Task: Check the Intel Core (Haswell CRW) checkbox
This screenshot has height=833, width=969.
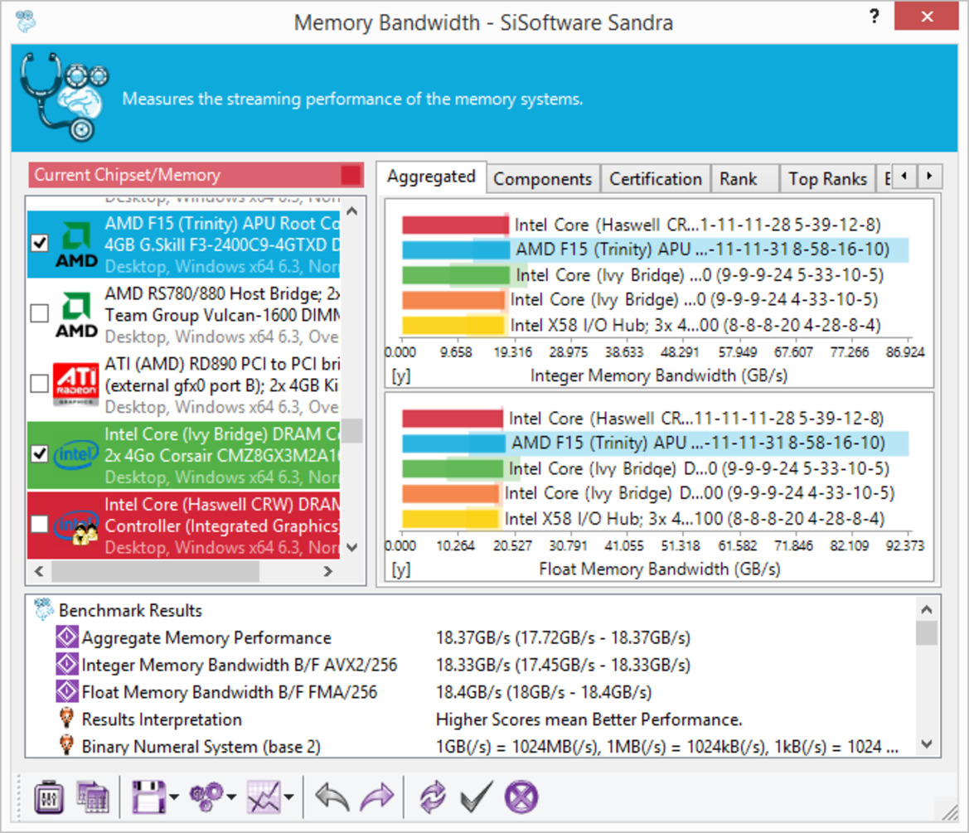Action: coord(40,525)
